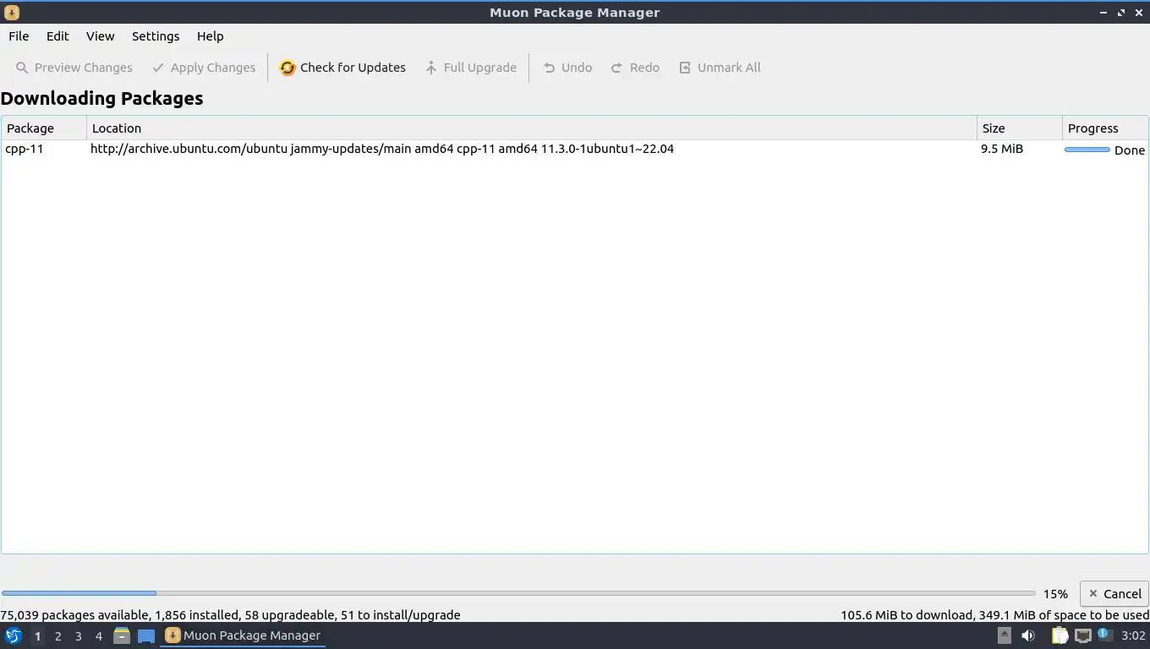Click the cpp-11 row progress bar
The height and width of the screenshot is (649, 1150).
pos(1087,150)
